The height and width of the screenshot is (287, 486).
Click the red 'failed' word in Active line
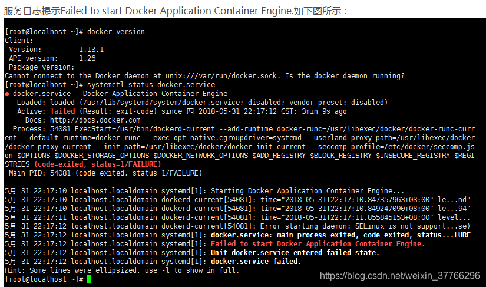click(x=62, y=111)
